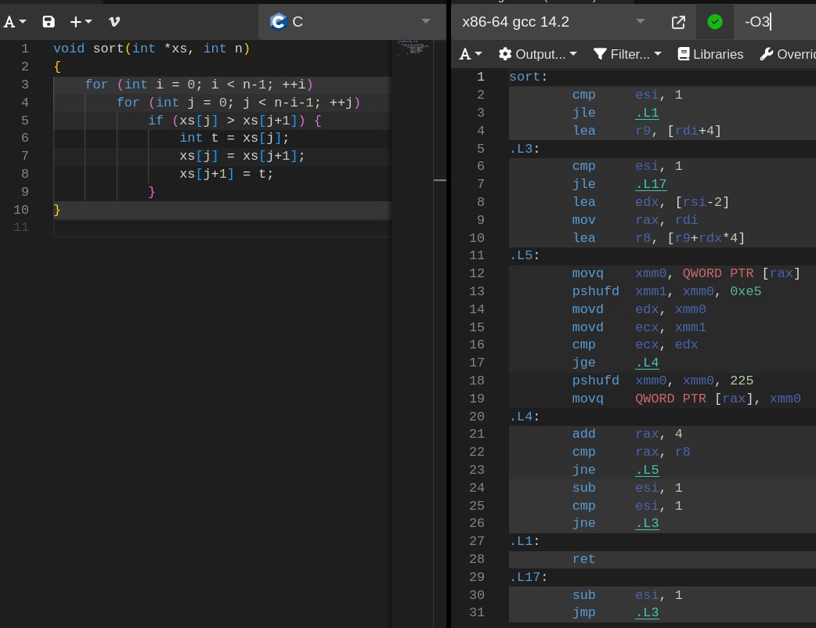Toggle Vim mode icon

pos(114,22)
